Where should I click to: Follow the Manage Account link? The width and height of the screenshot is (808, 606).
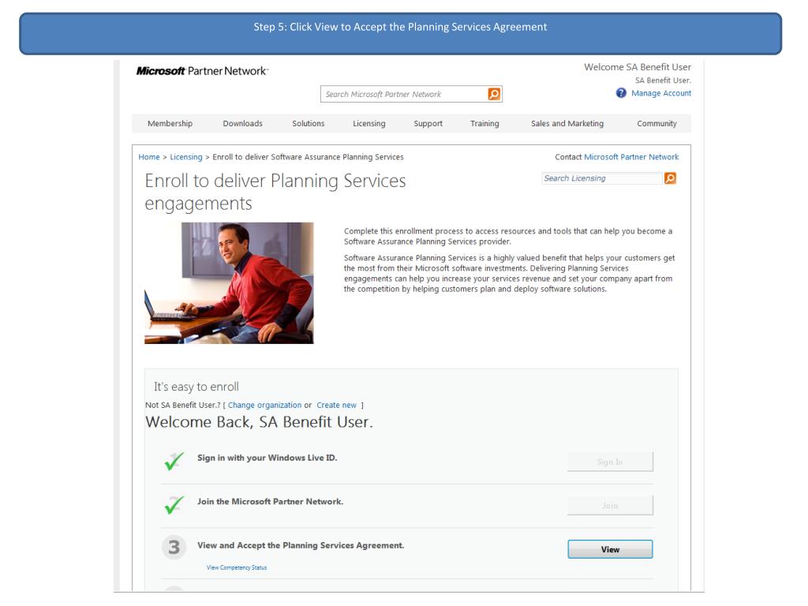(x=661, y=93)
